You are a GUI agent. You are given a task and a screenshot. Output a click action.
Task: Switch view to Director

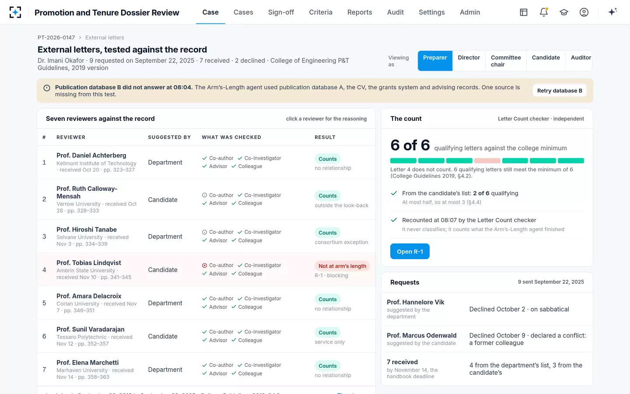pyautogui.click(x=469, y=61)
